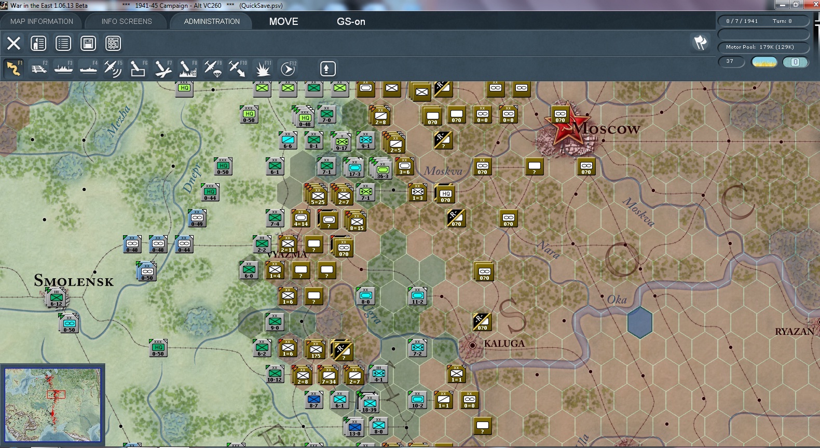Select the 11-2 motorized unit
The width and height of the screenshot is (820, 448).
point(418,296)
